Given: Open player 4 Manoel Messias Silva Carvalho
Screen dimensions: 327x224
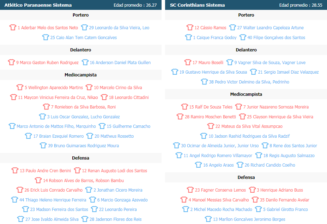Looking at the screenshot, I should click(x=219, y=200).
